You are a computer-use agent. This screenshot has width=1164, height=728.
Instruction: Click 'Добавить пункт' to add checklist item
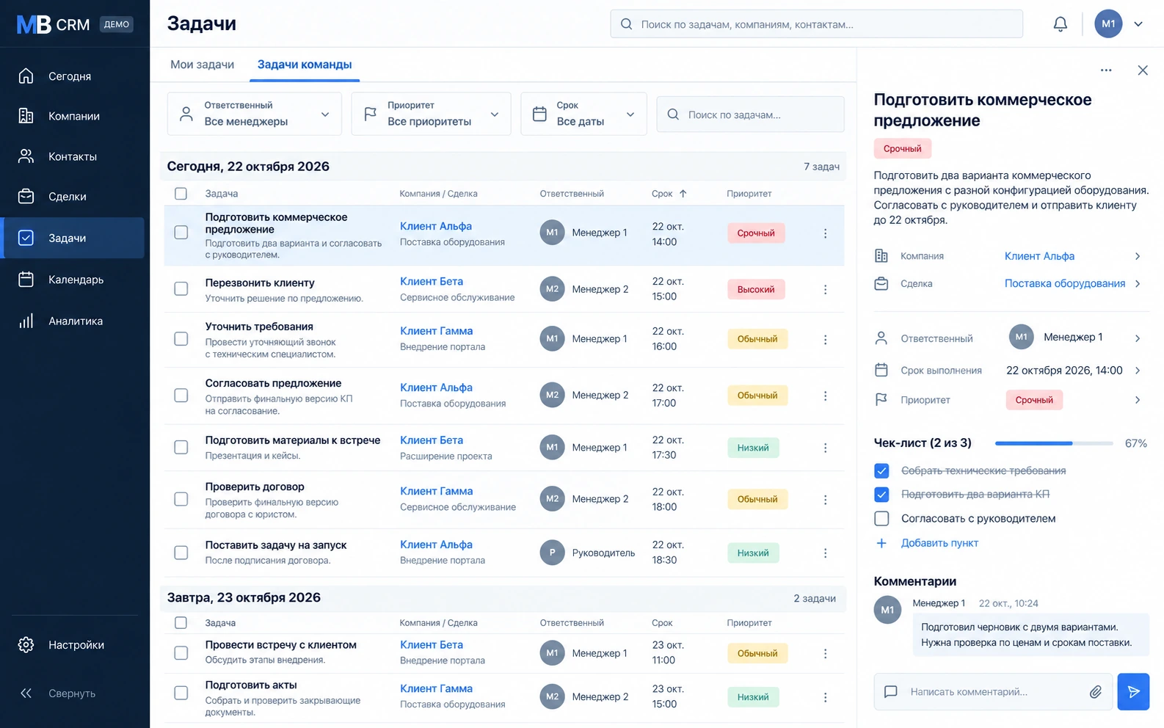[939, 543]
